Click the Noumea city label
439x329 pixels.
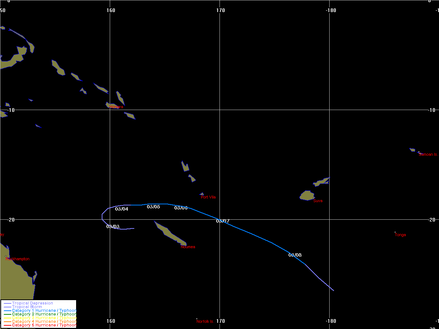coord(188,247)
